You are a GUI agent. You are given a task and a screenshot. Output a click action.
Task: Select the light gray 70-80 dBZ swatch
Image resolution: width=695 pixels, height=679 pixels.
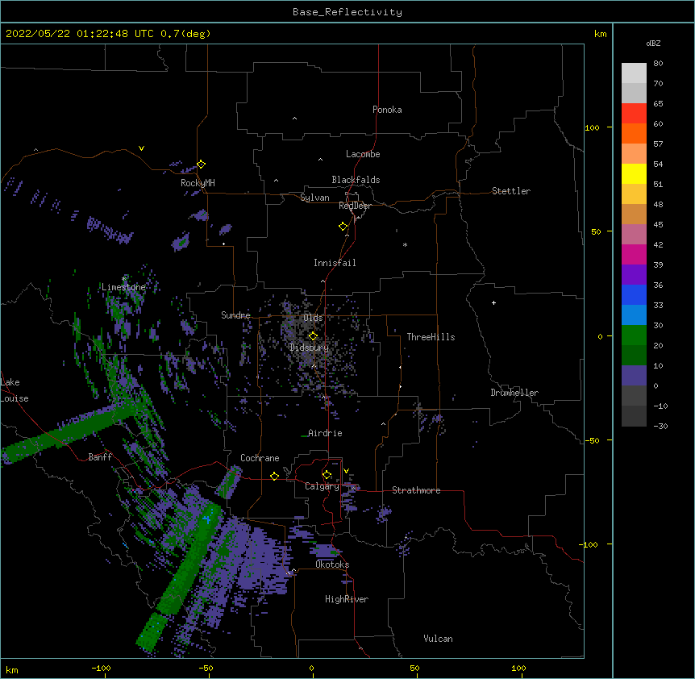[634, 73]
